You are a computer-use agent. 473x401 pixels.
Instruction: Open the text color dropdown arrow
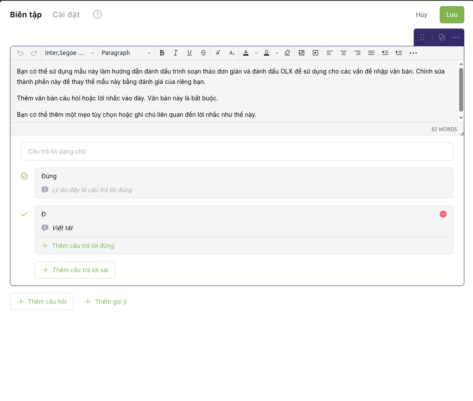(x=256, y=53)
